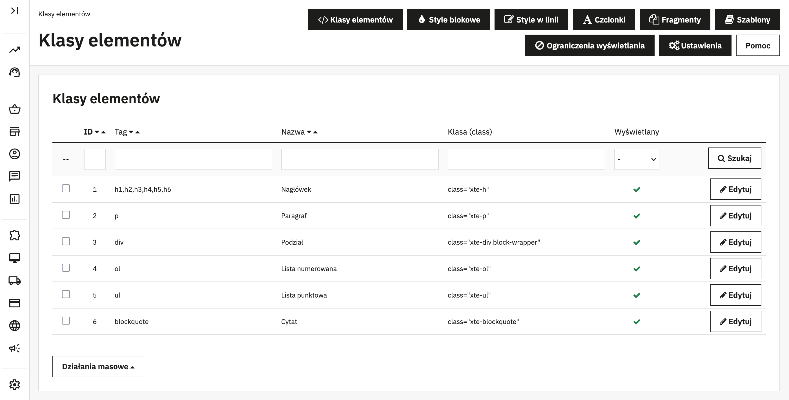Open the Czcionki tab

[x=604, y=20]
